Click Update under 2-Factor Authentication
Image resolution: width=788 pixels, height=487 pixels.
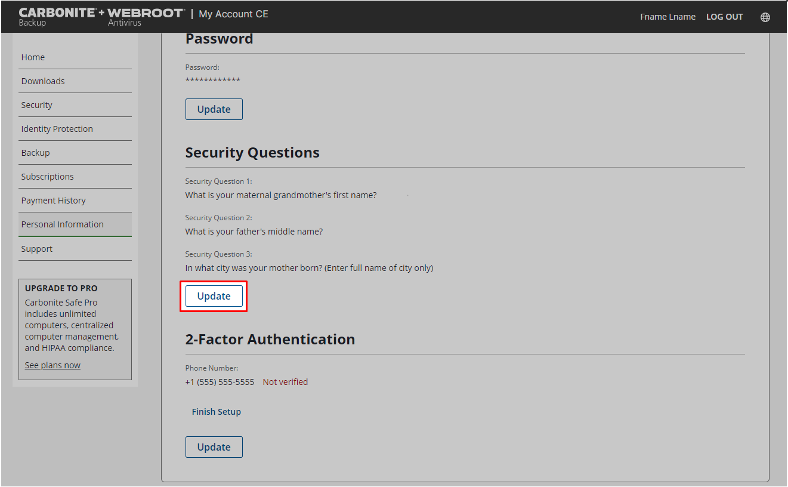[214, 446]
